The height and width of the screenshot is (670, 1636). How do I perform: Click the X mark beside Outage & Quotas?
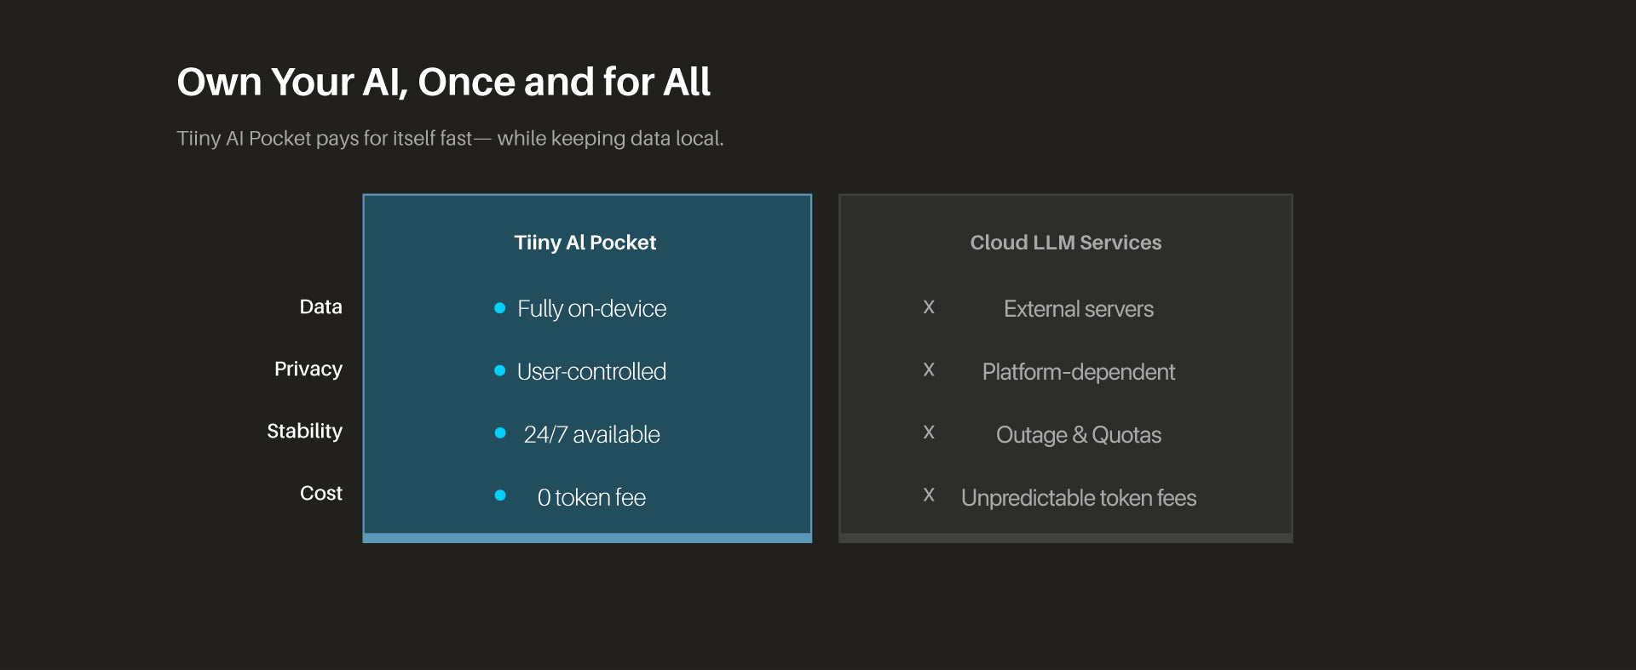929,432
